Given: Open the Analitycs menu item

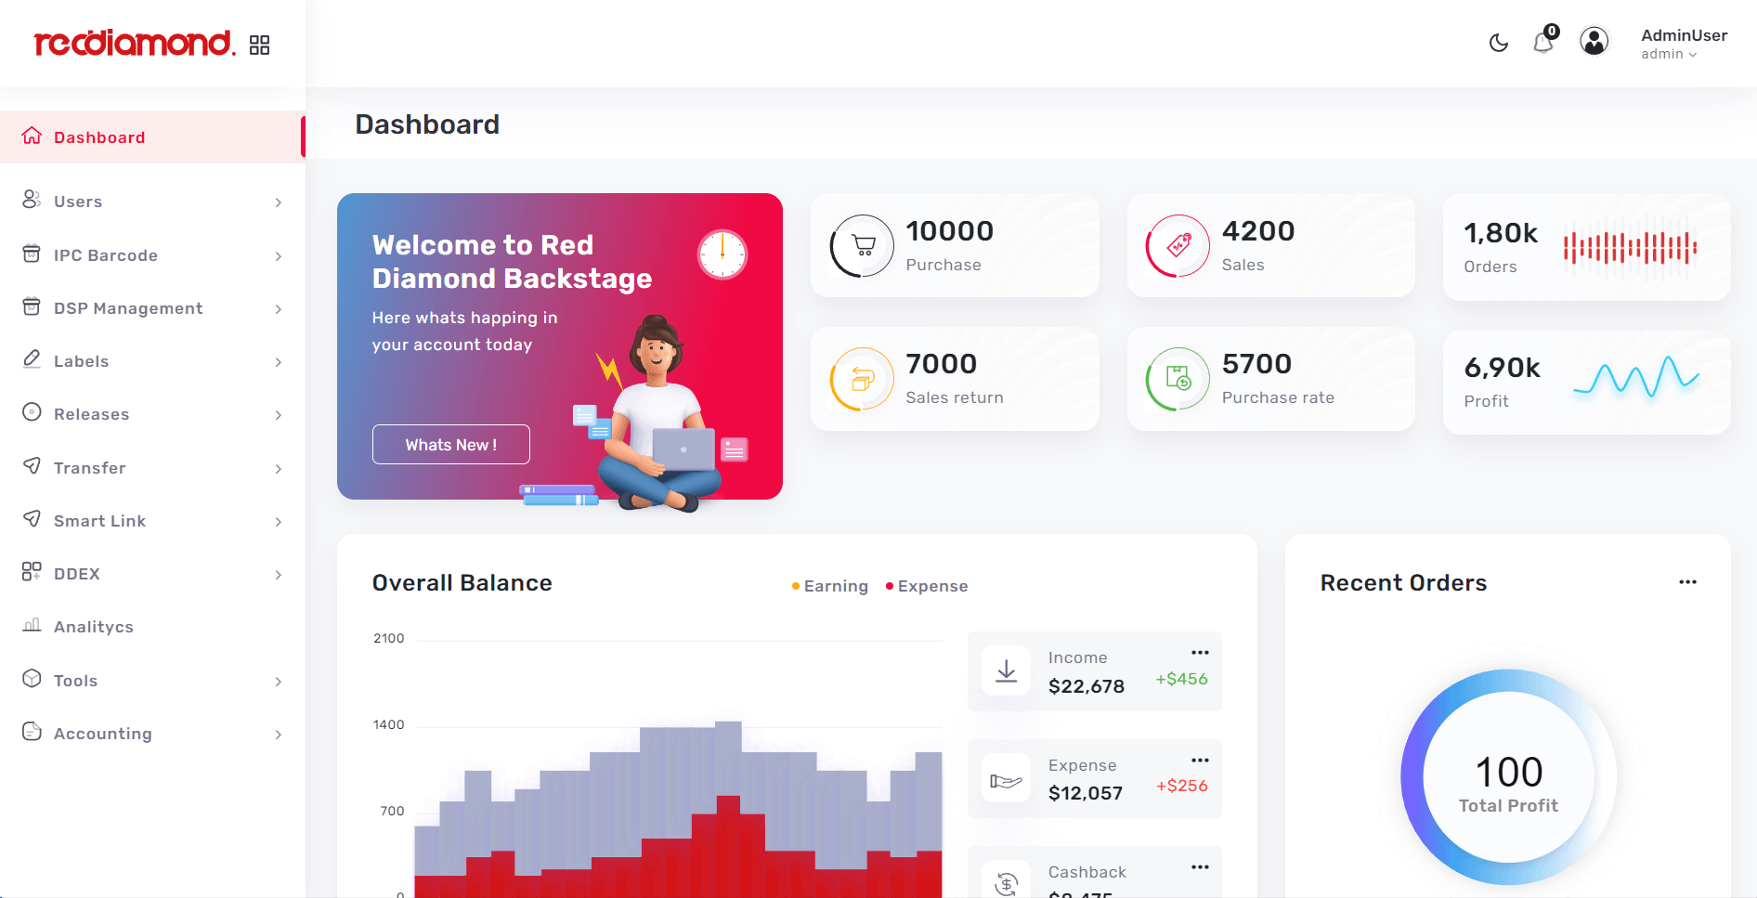Looking at the screenshot, I should [x=152, y=627].
